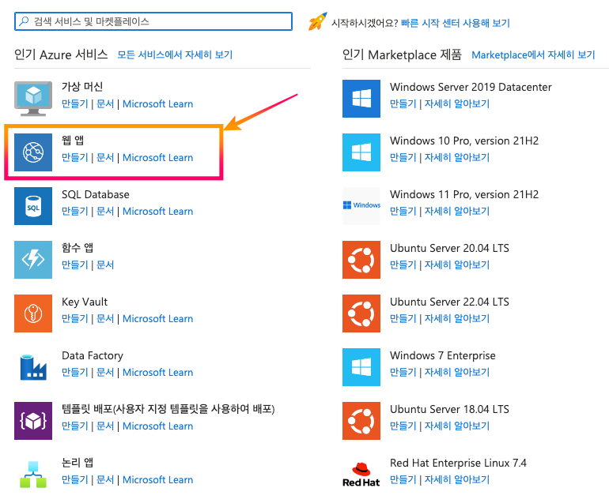This screenshot has width=609, height=503.
Task: Click 만들기 under 가상 머신
Action: [x=75, y=104]
